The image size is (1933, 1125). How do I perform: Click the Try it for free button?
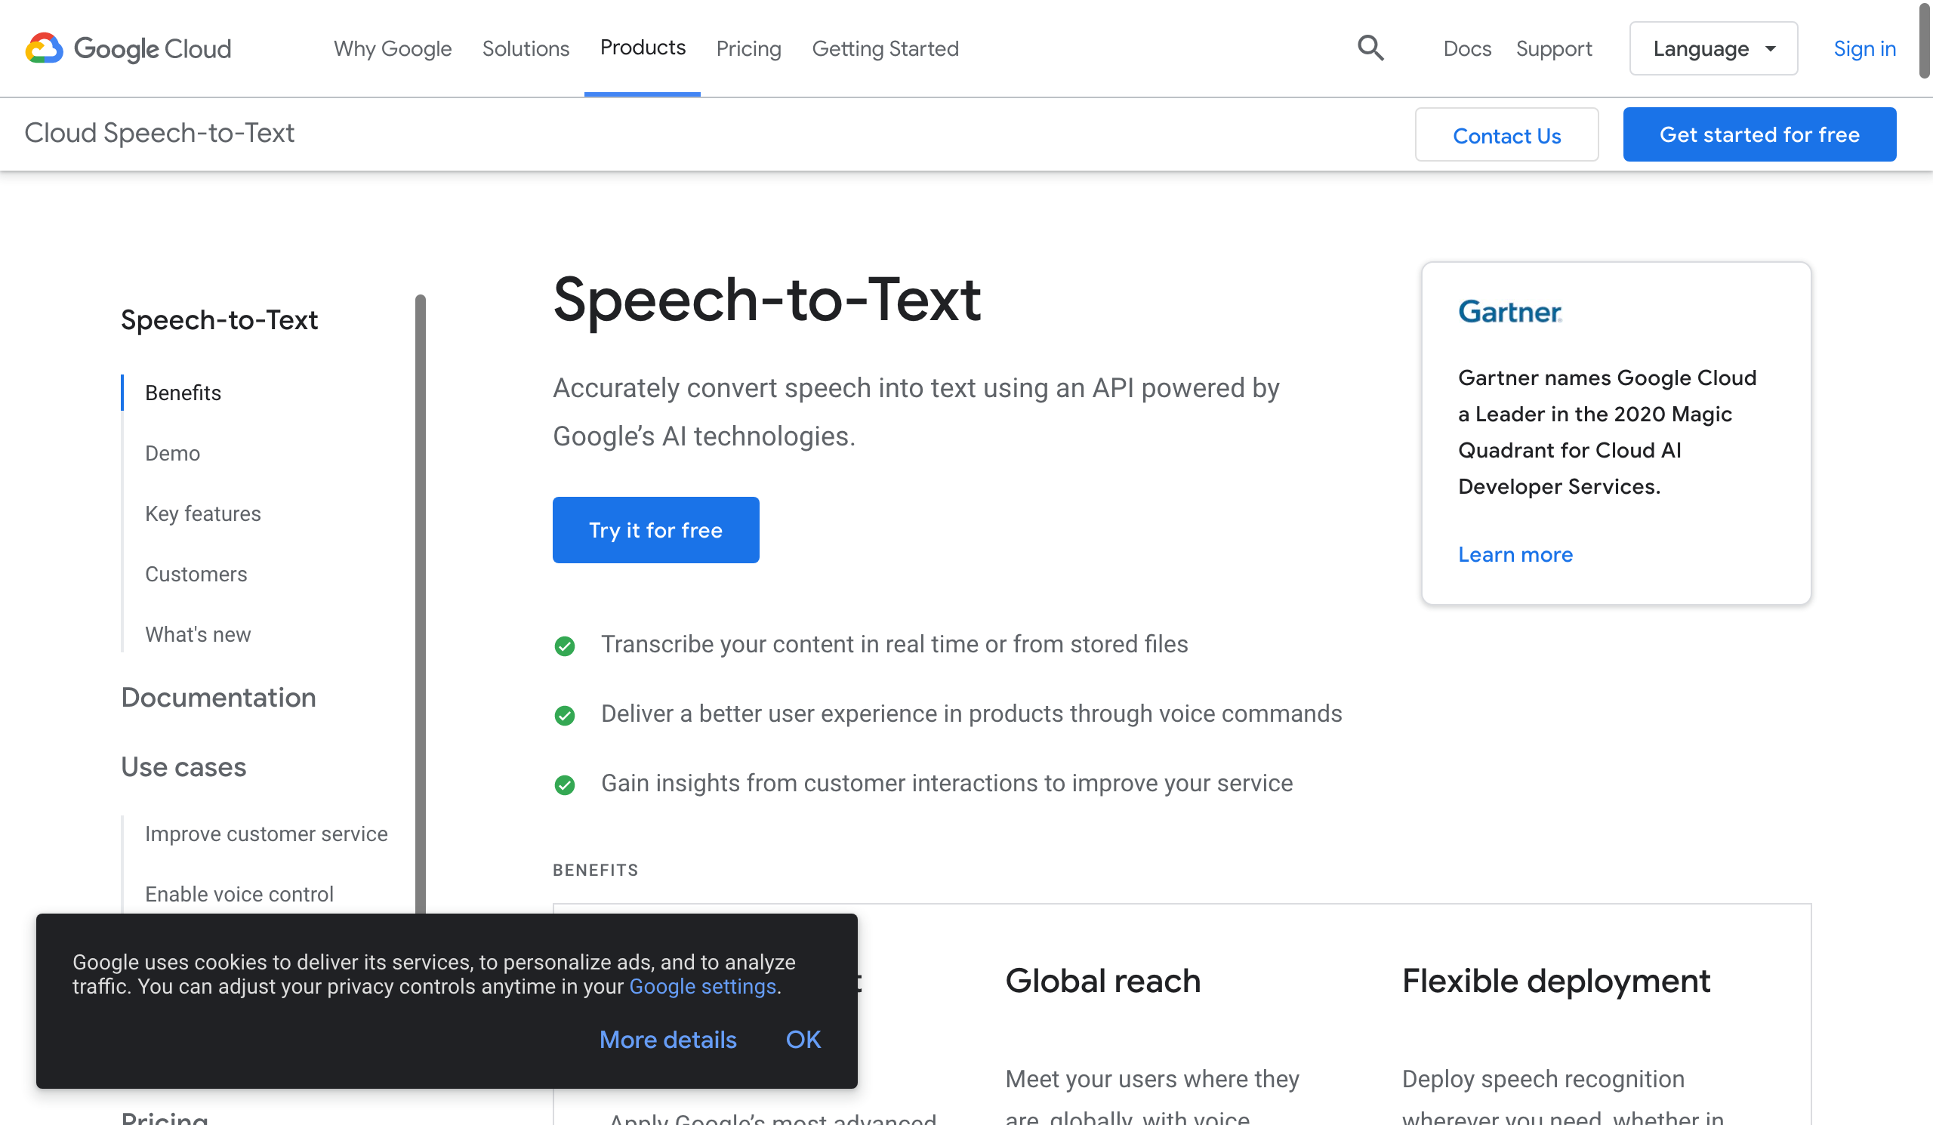click(655, 530)
